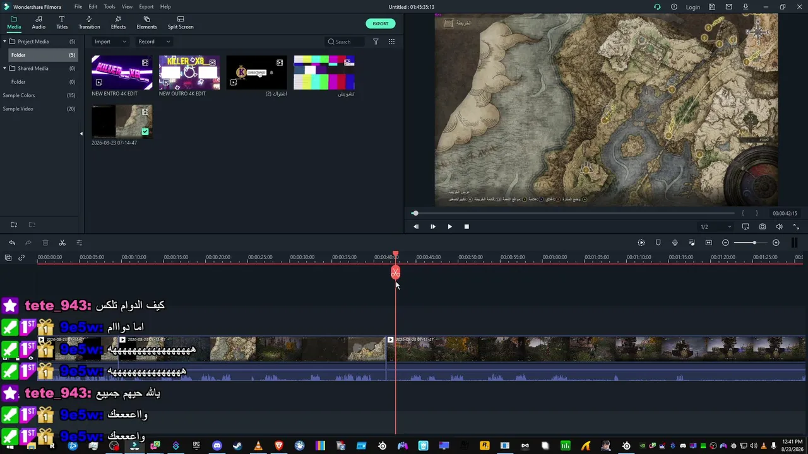Open preview display settings monitor icon

[x=746, y=226]
